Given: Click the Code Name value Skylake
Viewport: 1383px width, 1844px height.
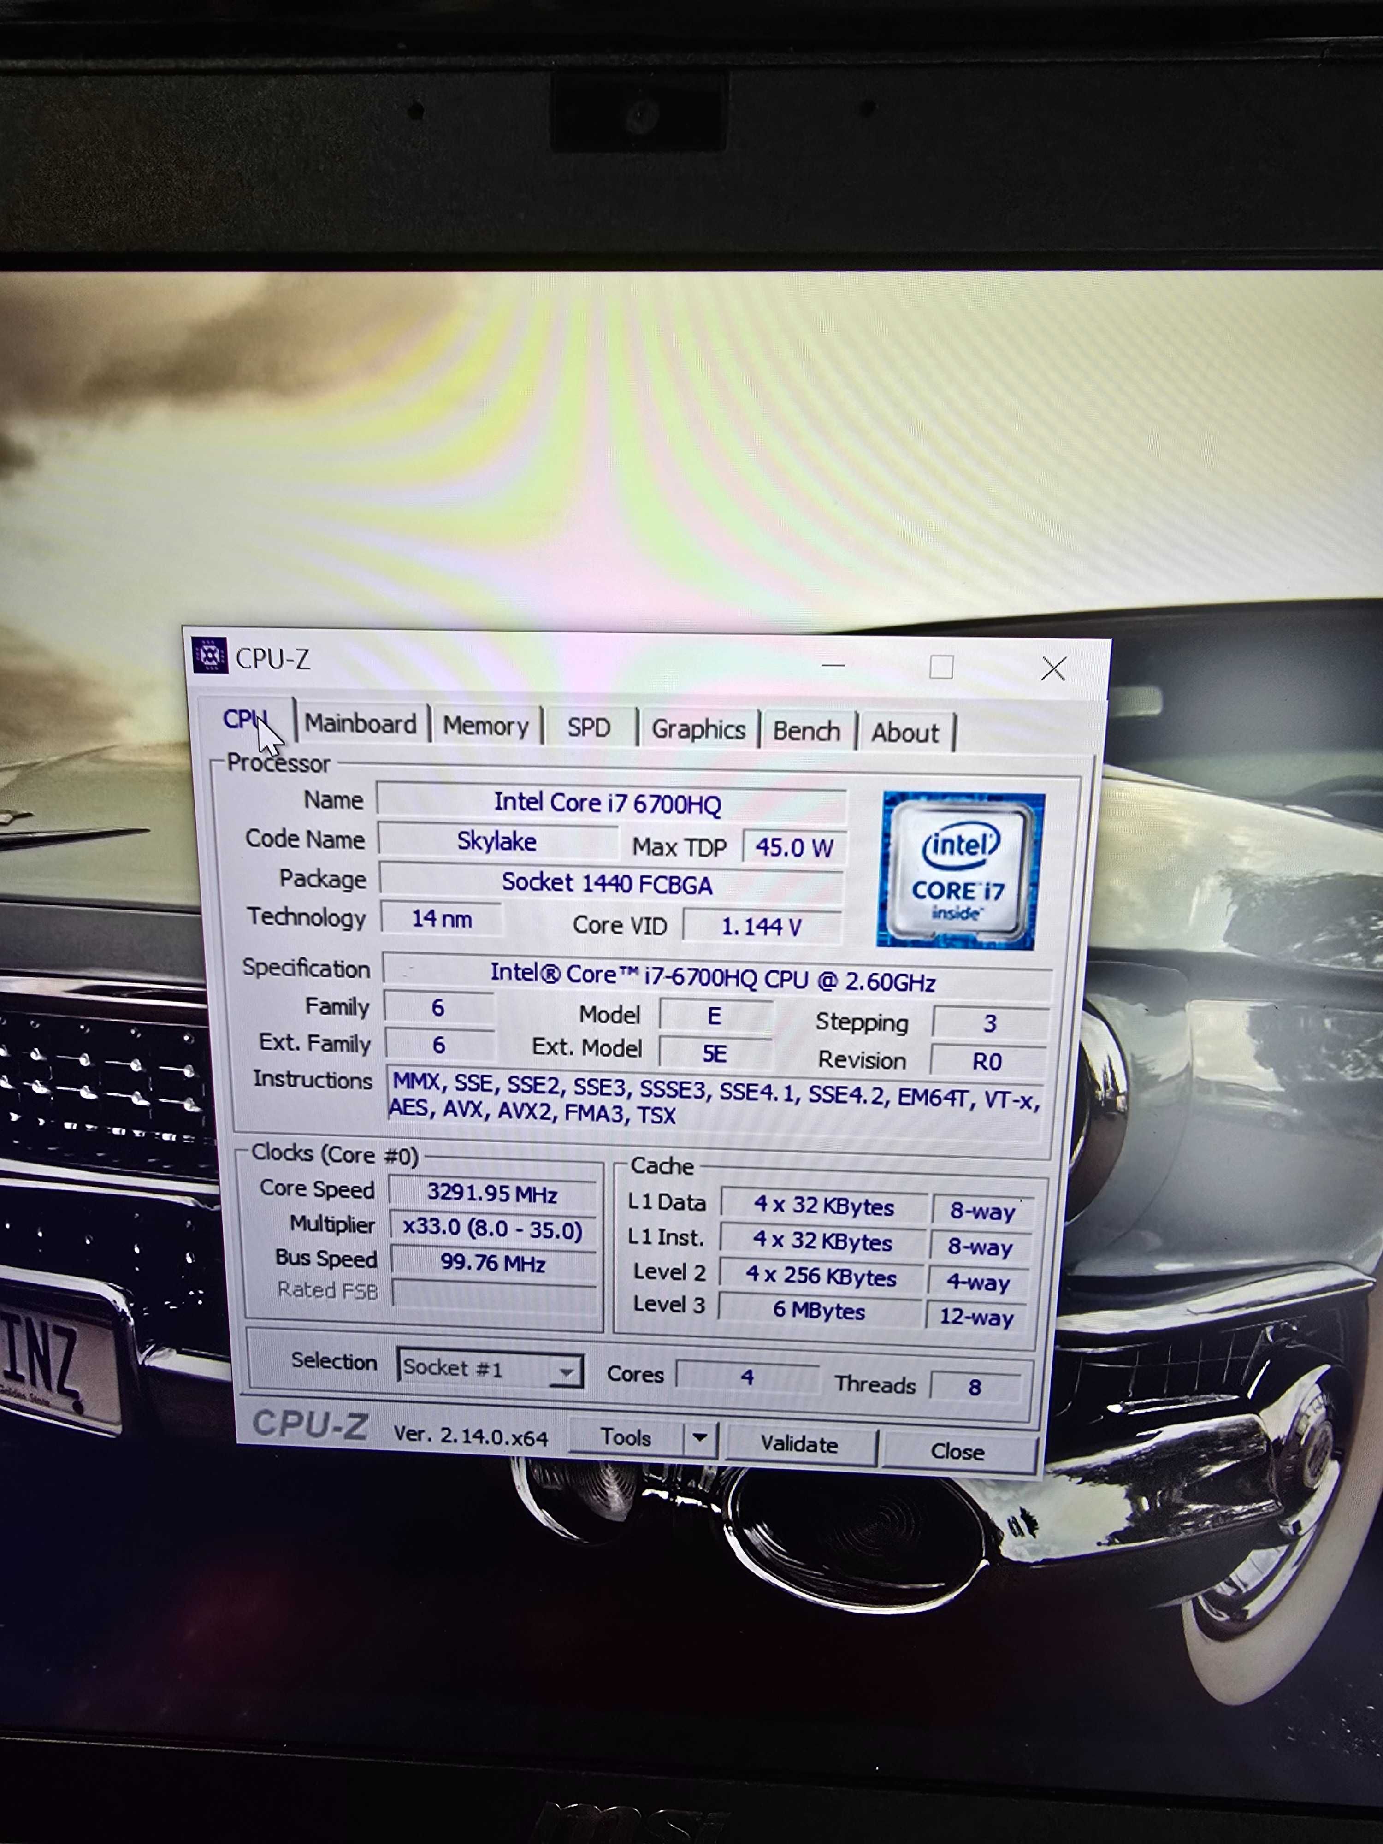Looking at the screenshot, I should pyautogui.click(x=498, y=840).
